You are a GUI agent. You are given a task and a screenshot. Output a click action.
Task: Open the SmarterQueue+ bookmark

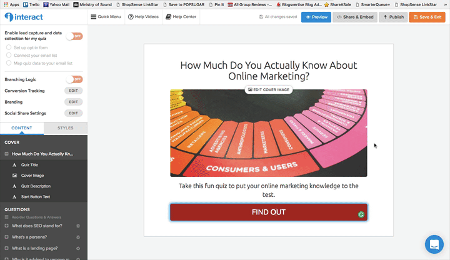click(372, 4)
